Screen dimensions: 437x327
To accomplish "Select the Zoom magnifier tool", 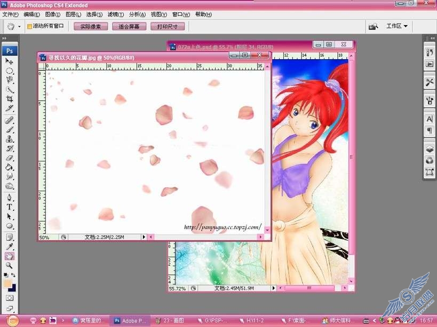I will coord(9,265).
